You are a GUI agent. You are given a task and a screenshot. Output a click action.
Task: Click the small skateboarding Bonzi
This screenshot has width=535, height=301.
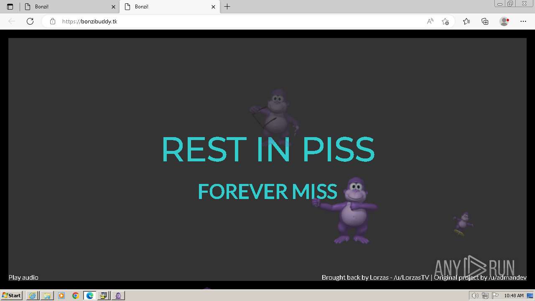[463, 224]
